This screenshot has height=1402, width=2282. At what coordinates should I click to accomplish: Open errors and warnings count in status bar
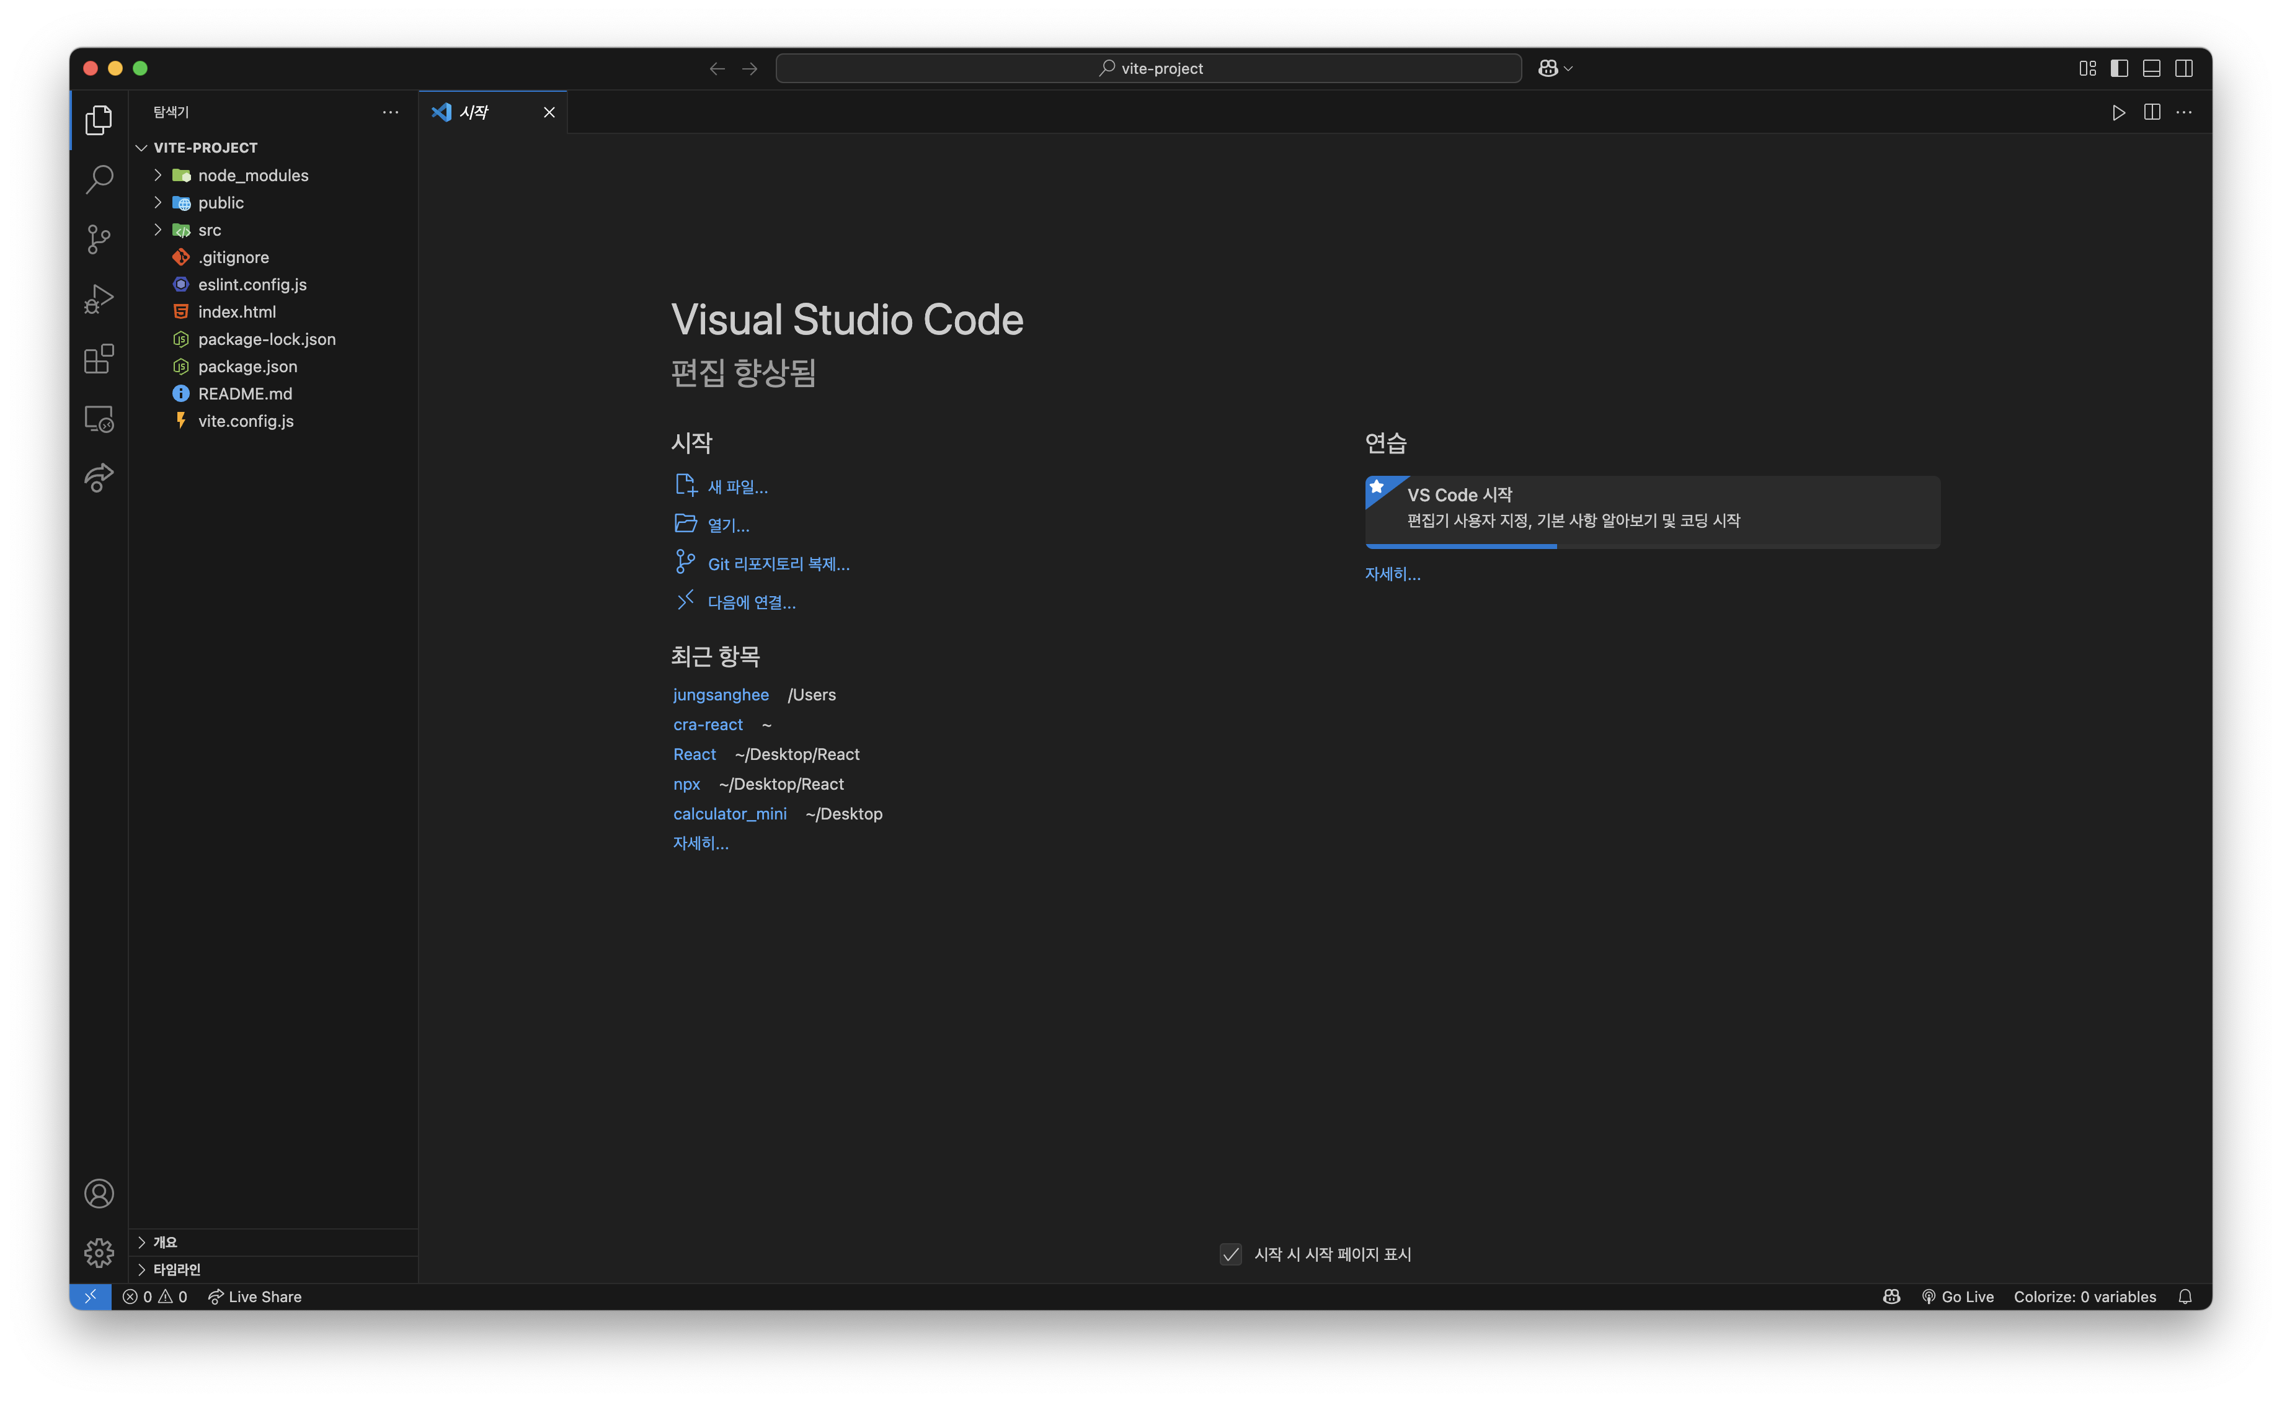[155, 1297]
